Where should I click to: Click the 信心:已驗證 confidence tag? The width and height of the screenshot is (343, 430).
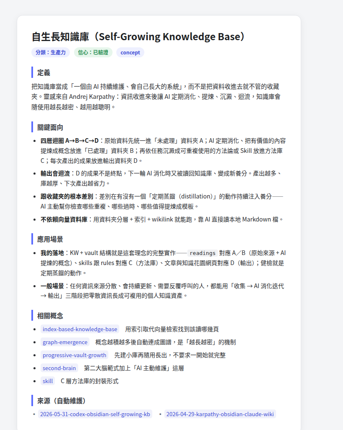(x=93, y=52)
